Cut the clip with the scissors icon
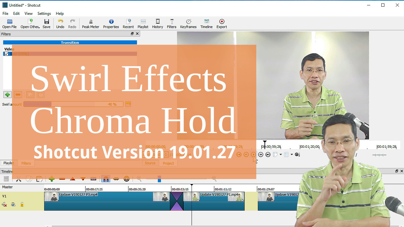Screen dimensions: 404x227 (19, 179)
